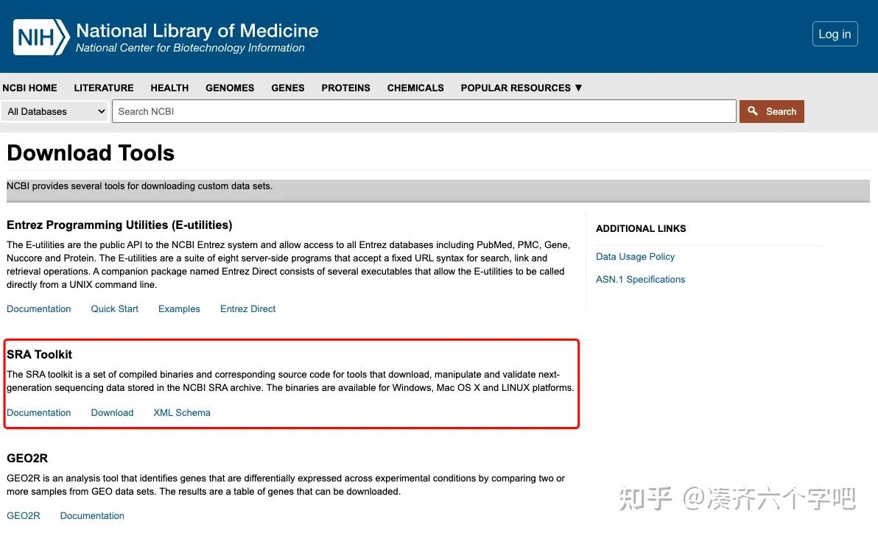Screen dimensions: 878x533
Task: Open the Entrez Direct link
Action: [x=247, y=308]
